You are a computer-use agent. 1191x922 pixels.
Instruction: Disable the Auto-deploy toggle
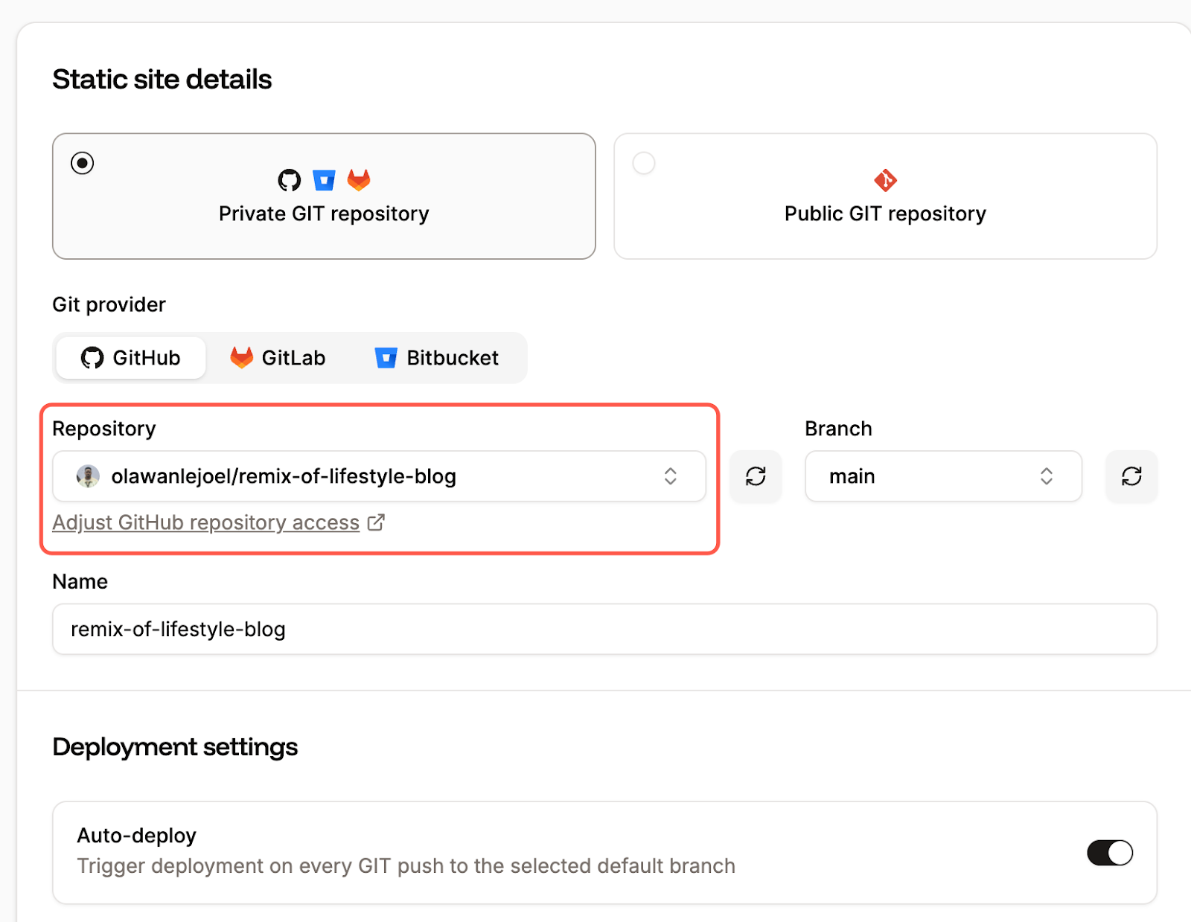point(1109,853)
